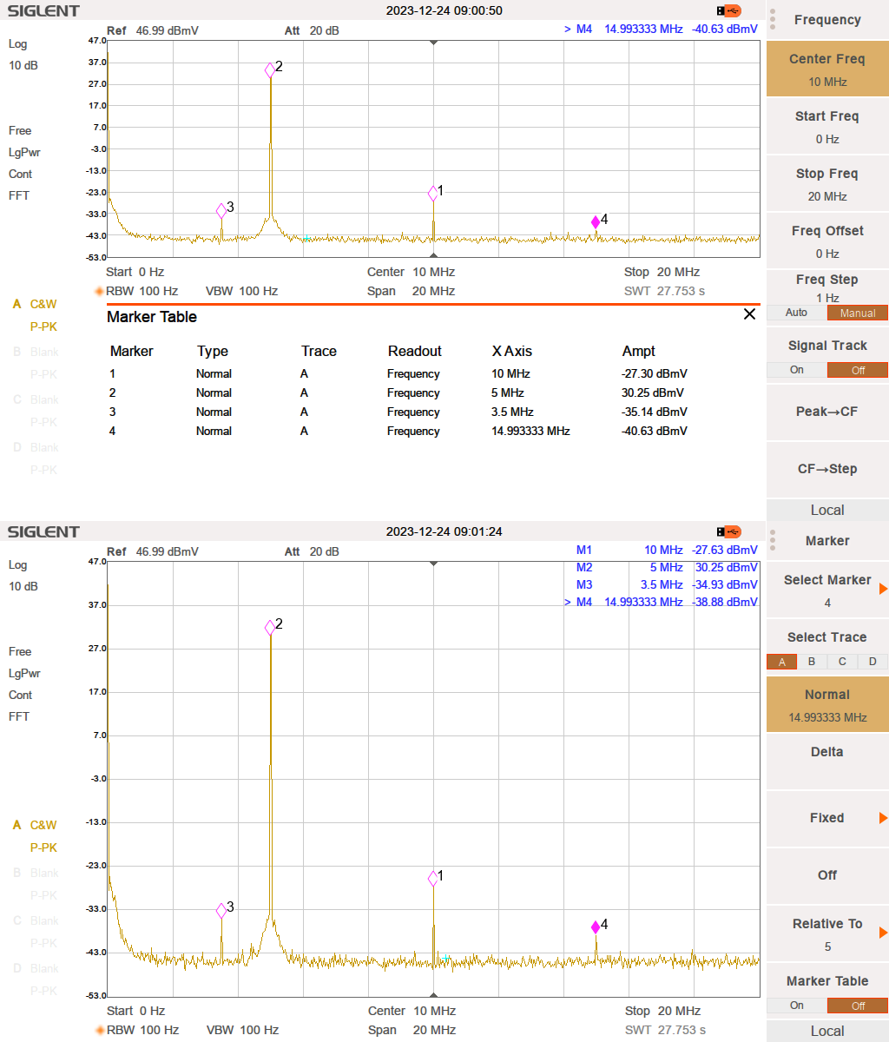Click the USB drive icon beside 09:01:24 timestamp
This screenshot has width=889, height=1042.
[x=729, y=531]
